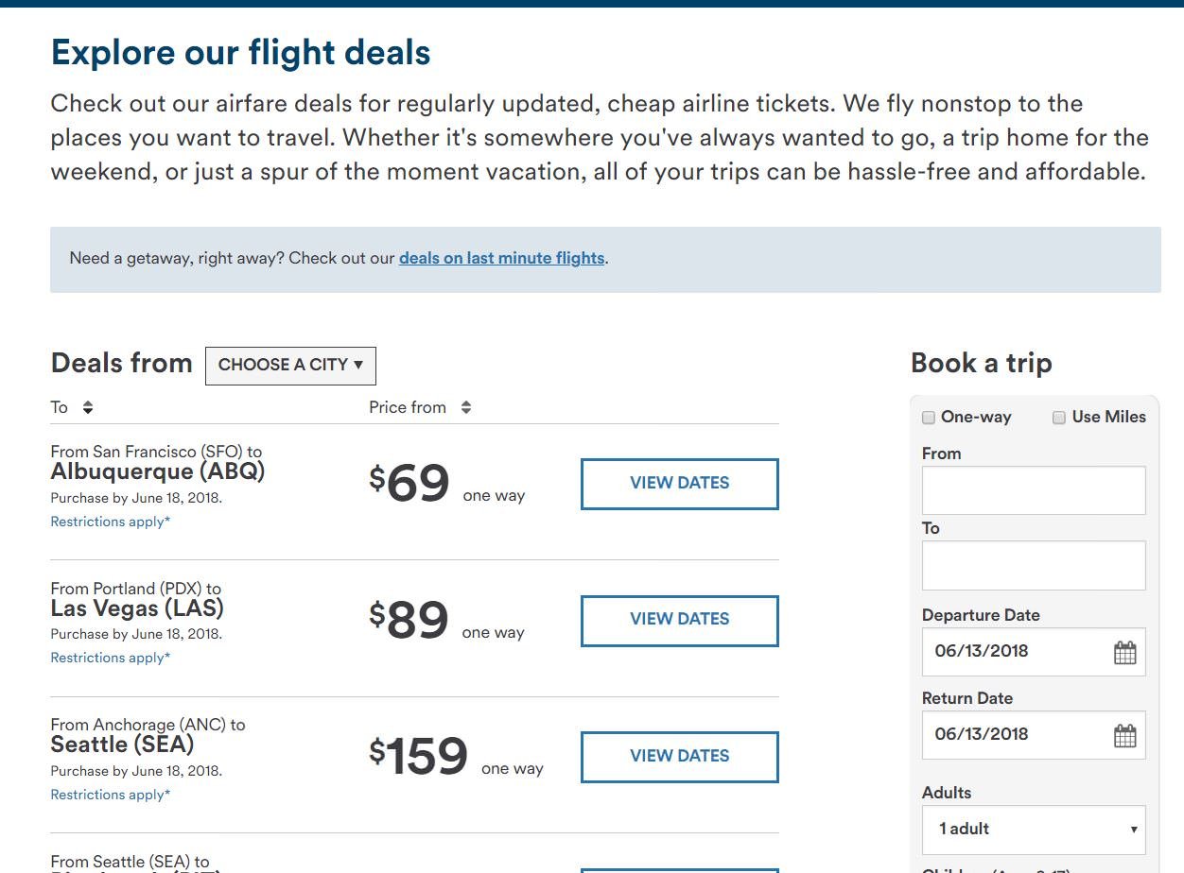Open Restrictions apply under Seattle deal
1184x873 pixels.
click(111, 795)
